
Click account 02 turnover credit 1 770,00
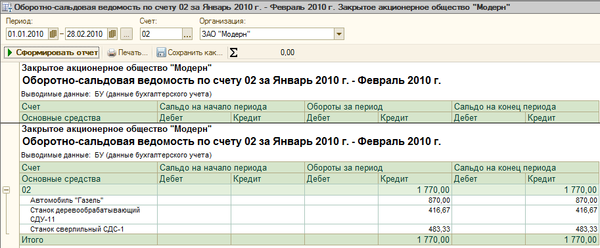[415, 190]
